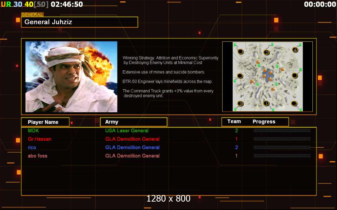Image resolution: width=337 pixels, height=210 pixels.
Task: Select the Player Name column header
Action: tap(45, 122)
